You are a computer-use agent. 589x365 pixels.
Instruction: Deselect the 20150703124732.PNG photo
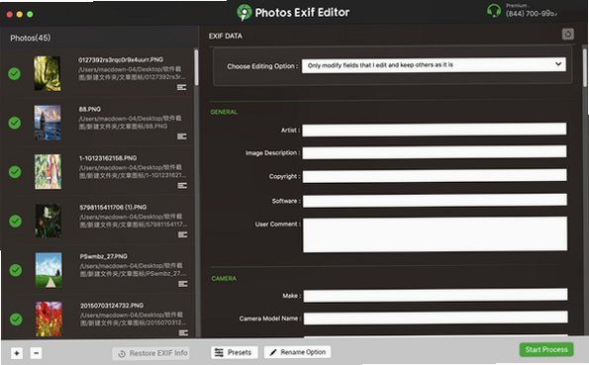(16, 319)
